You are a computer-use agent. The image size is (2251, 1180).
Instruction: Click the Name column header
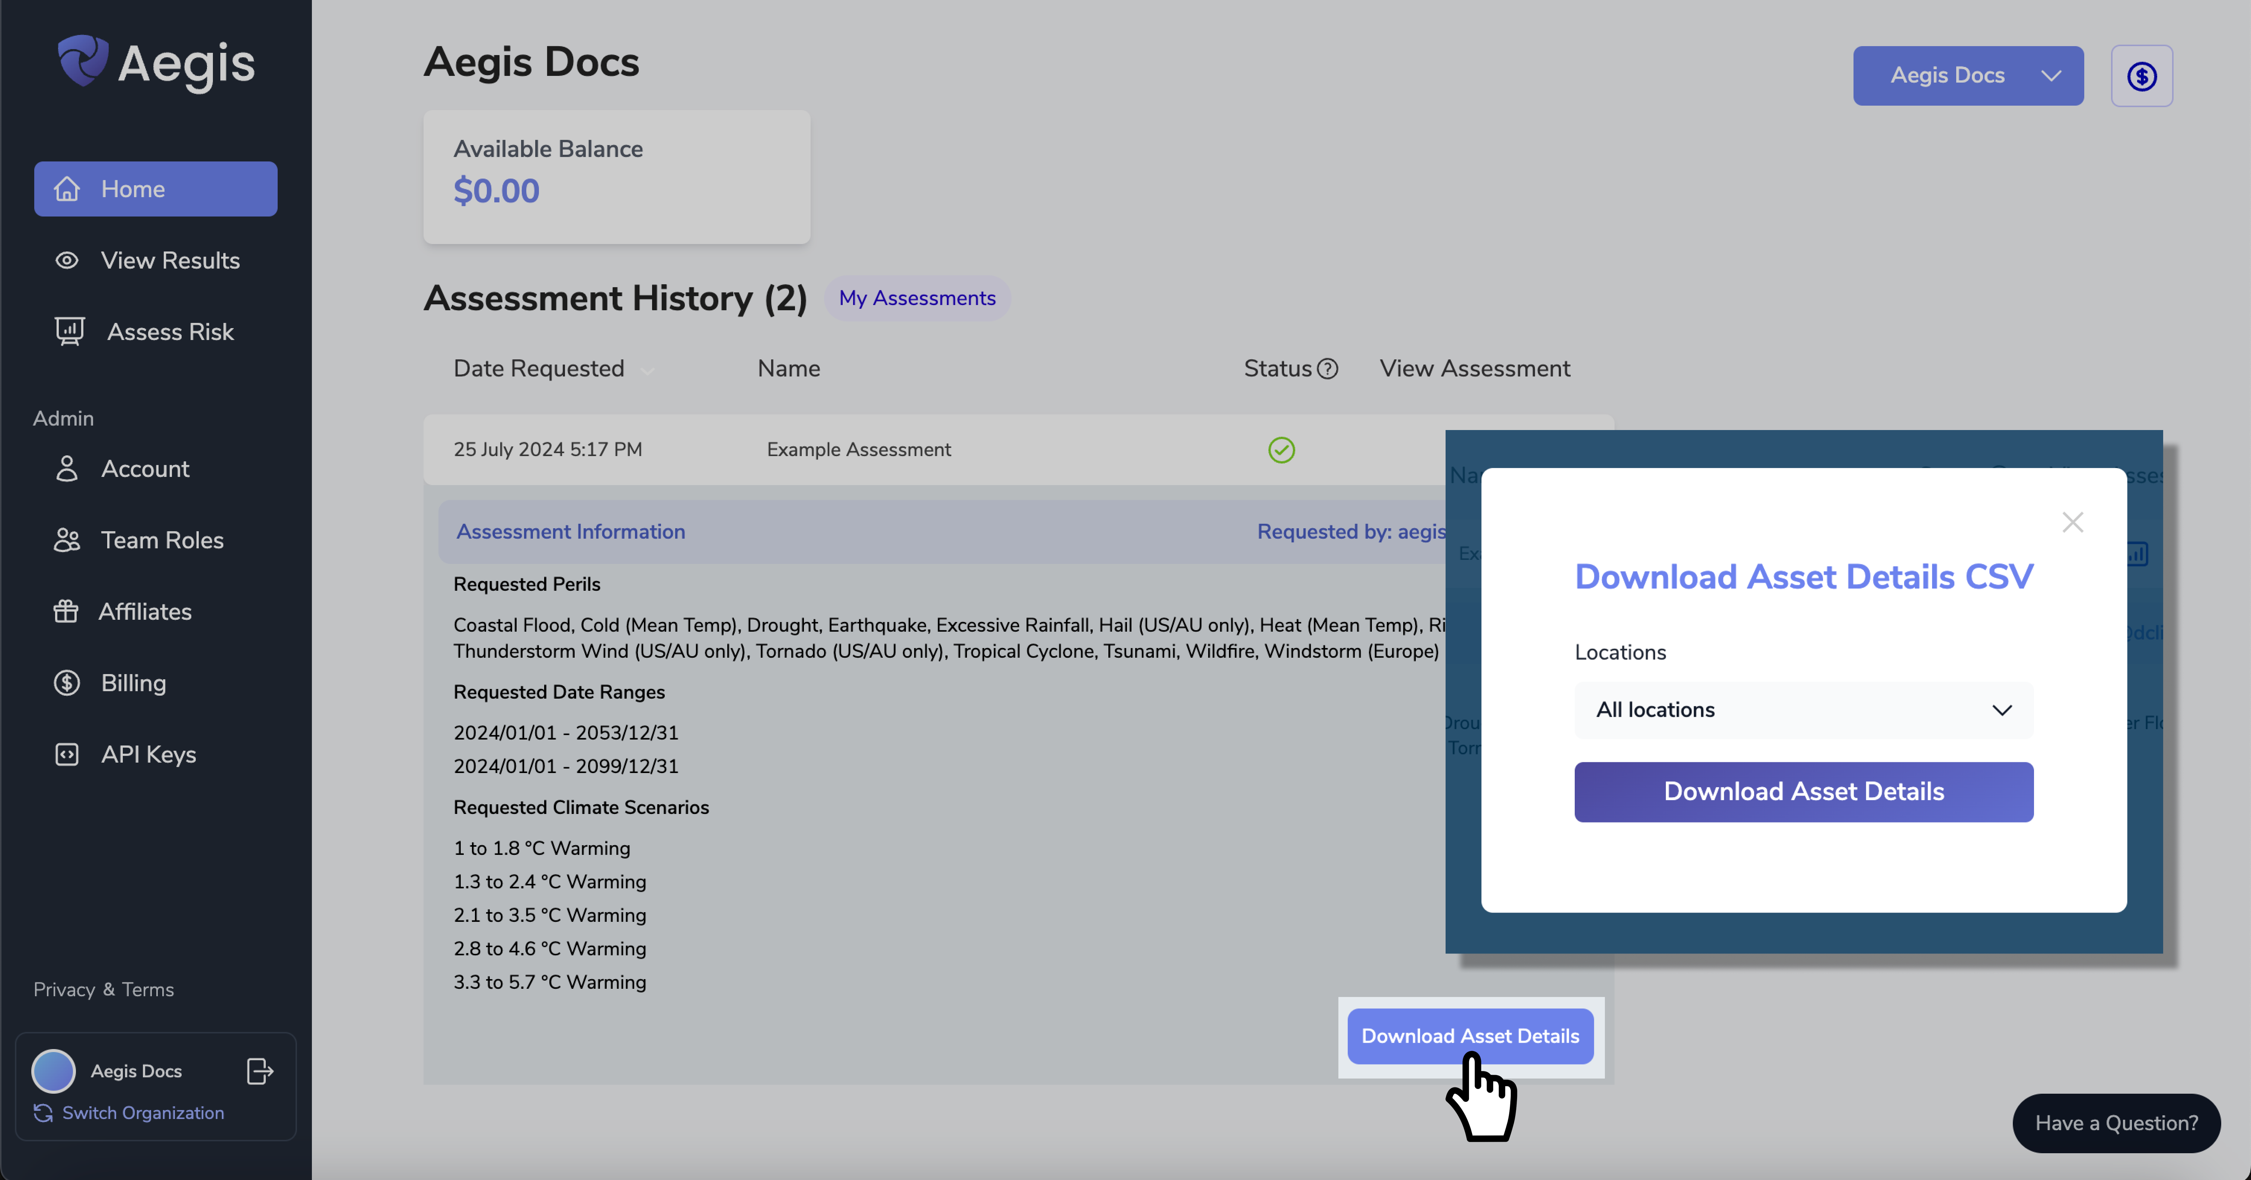(x=789, y=369)
